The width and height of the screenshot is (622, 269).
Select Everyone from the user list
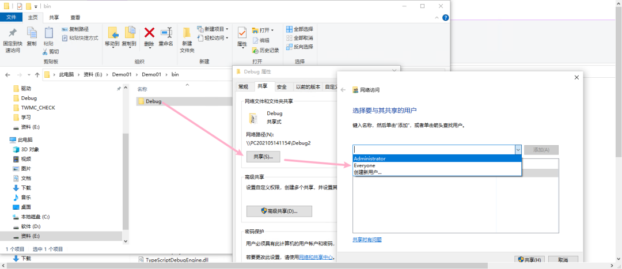click(x=365, y=165)
